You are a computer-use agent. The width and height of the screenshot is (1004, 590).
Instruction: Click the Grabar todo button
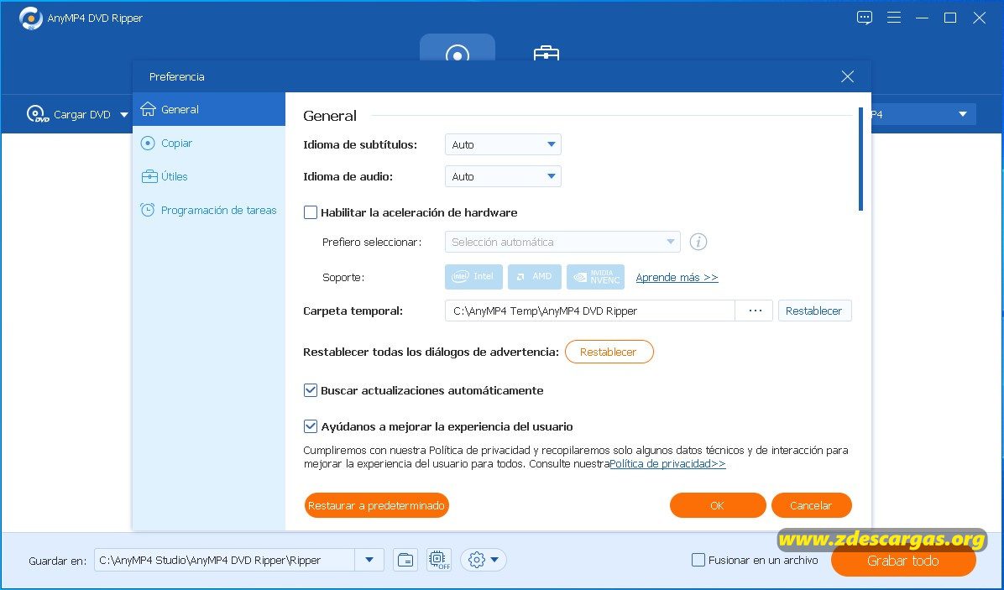tap(903, 561)
